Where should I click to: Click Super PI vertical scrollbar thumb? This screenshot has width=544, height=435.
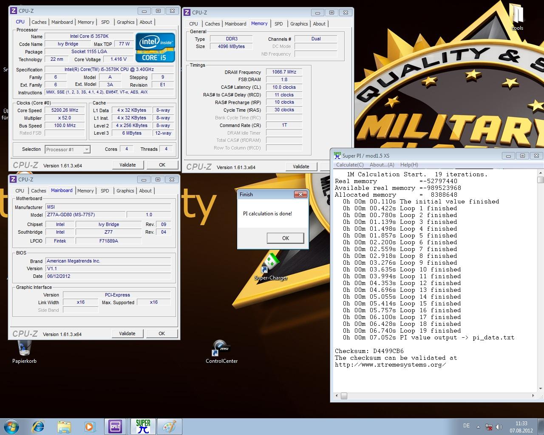[540, 180]
